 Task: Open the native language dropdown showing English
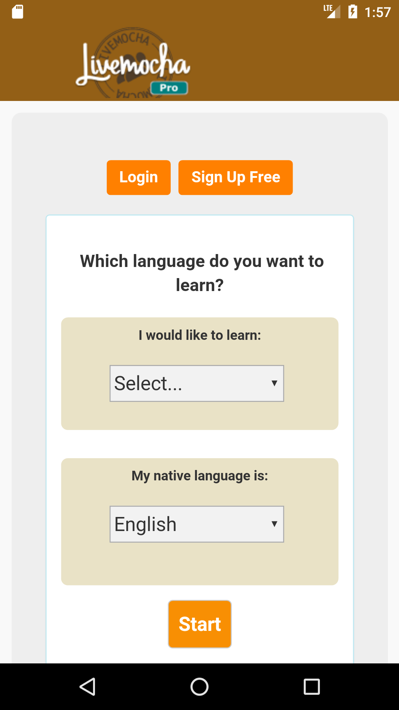[x=197, y=524]
